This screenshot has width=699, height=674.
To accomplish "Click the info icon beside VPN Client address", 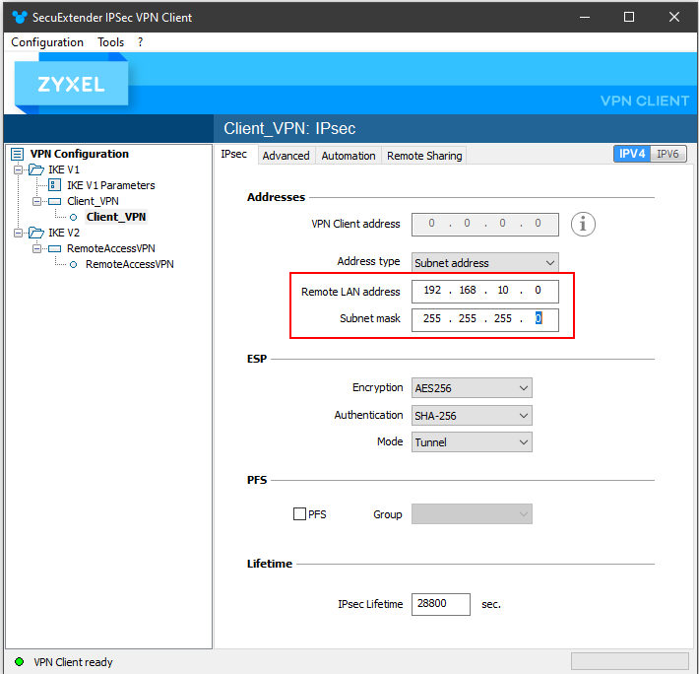I will pos(583,224).
